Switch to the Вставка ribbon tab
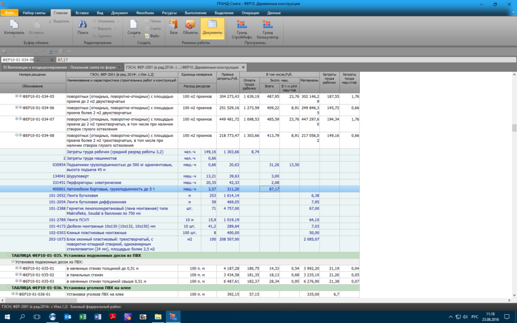This screenshot has width=517, height=323. [x=82, y=13]
